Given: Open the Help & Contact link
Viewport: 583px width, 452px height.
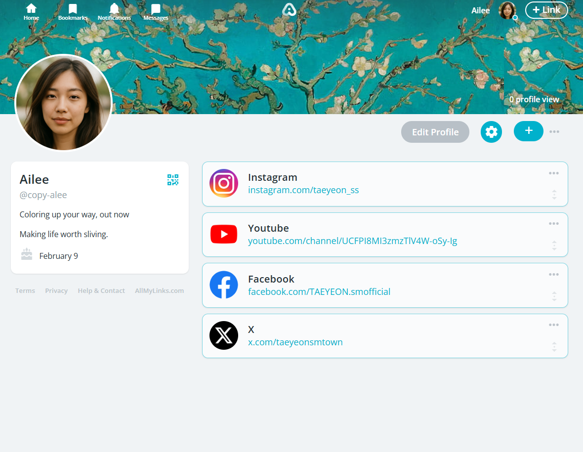Looking at the screenshot, I should pyautogui.click(x=101, y=290).
